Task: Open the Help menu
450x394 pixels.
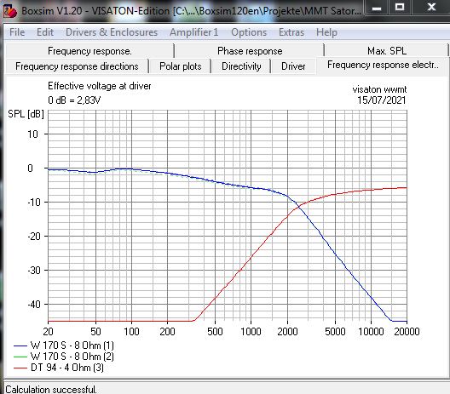Action: pyautogui.click(x=326, y=32)
